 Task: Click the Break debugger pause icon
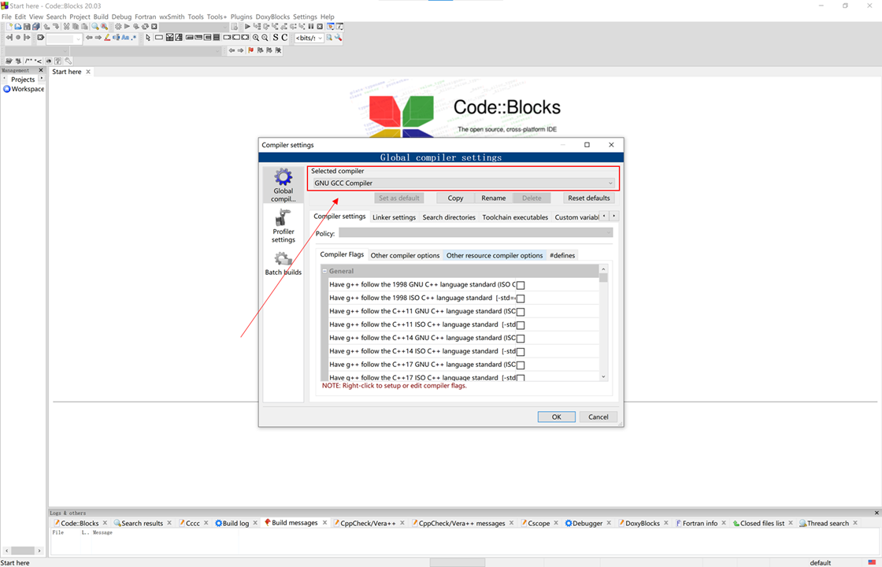pyautogui.click(x=310, y=27)
